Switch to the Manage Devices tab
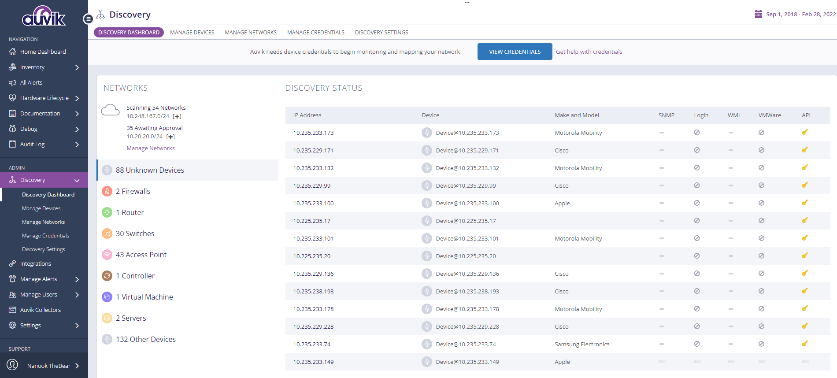The image size is (837, 378). click(x=192, y=32)
